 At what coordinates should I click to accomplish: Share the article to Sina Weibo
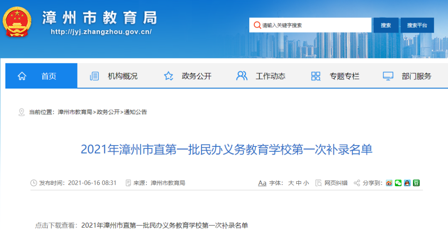click(389, 183)
